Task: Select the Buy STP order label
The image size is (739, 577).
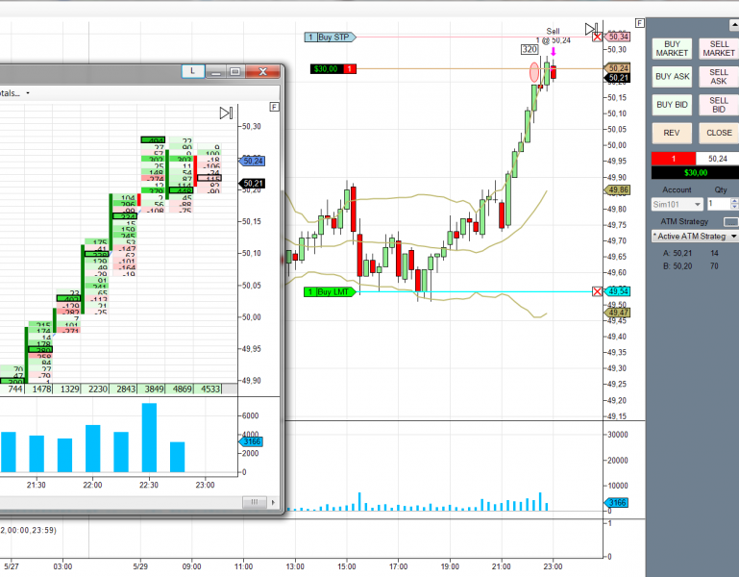Action: 330,37
